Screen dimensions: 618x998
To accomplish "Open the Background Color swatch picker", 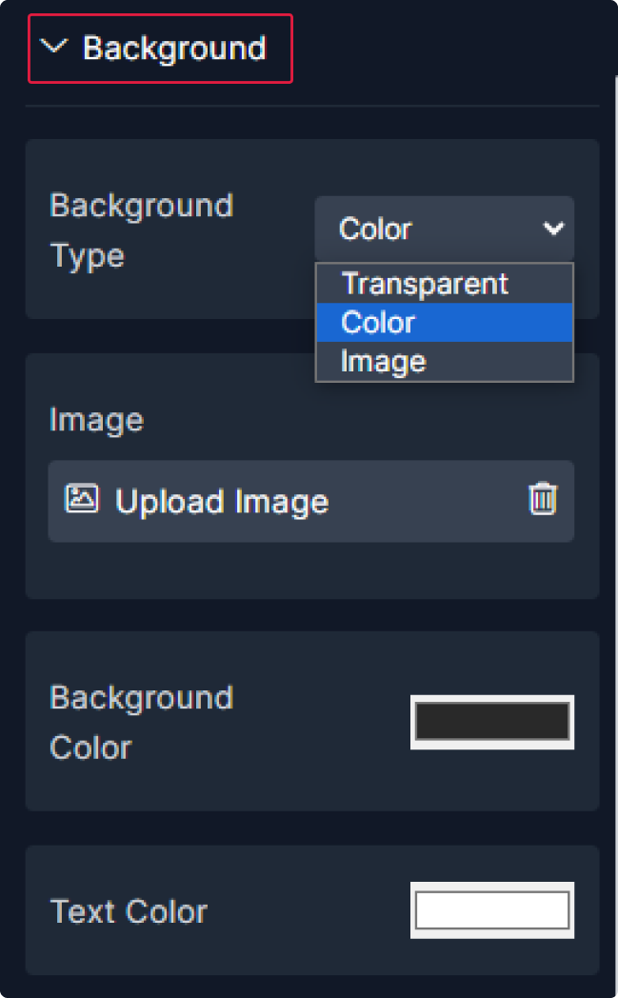I will click(492, 722).
